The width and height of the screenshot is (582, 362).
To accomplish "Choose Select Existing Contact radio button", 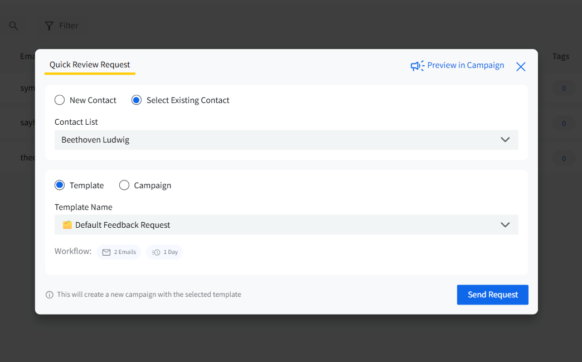I will (137, 100).
